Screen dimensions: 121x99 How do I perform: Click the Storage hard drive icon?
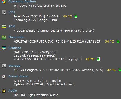coord(4,66)
